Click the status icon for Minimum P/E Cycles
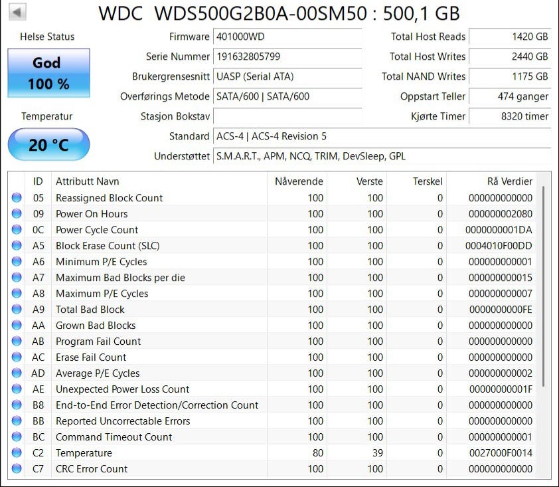Screen dimensions: 559x487 coord(17,262)
